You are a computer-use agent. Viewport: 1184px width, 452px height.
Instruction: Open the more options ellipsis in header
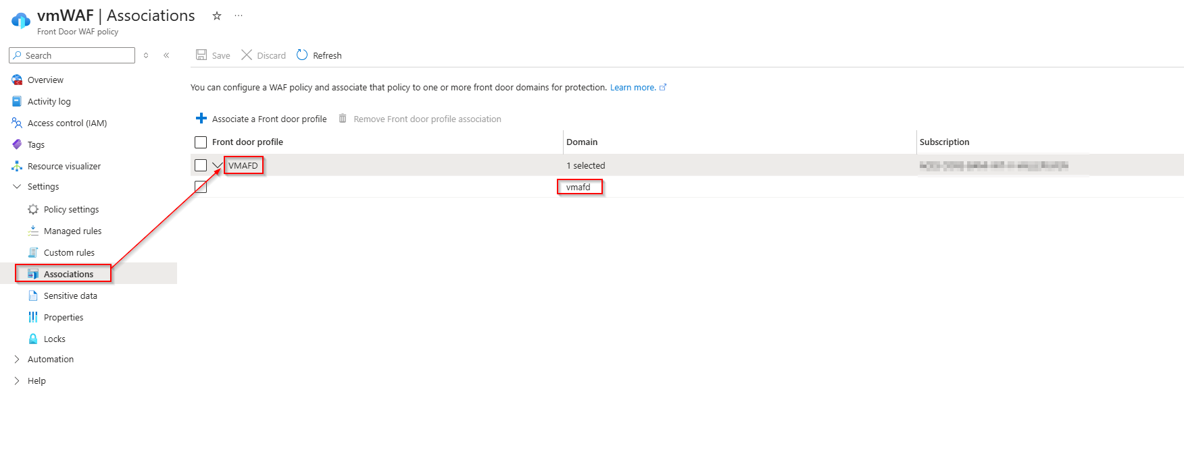[239, 16]
